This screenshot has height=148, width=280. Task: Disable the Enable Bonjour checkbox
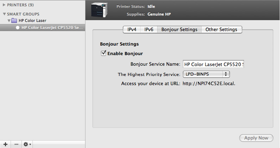tap(103, 53)
